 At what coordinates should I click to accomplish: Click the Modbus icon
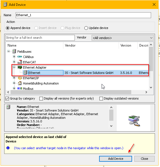(x=20, y=88)
